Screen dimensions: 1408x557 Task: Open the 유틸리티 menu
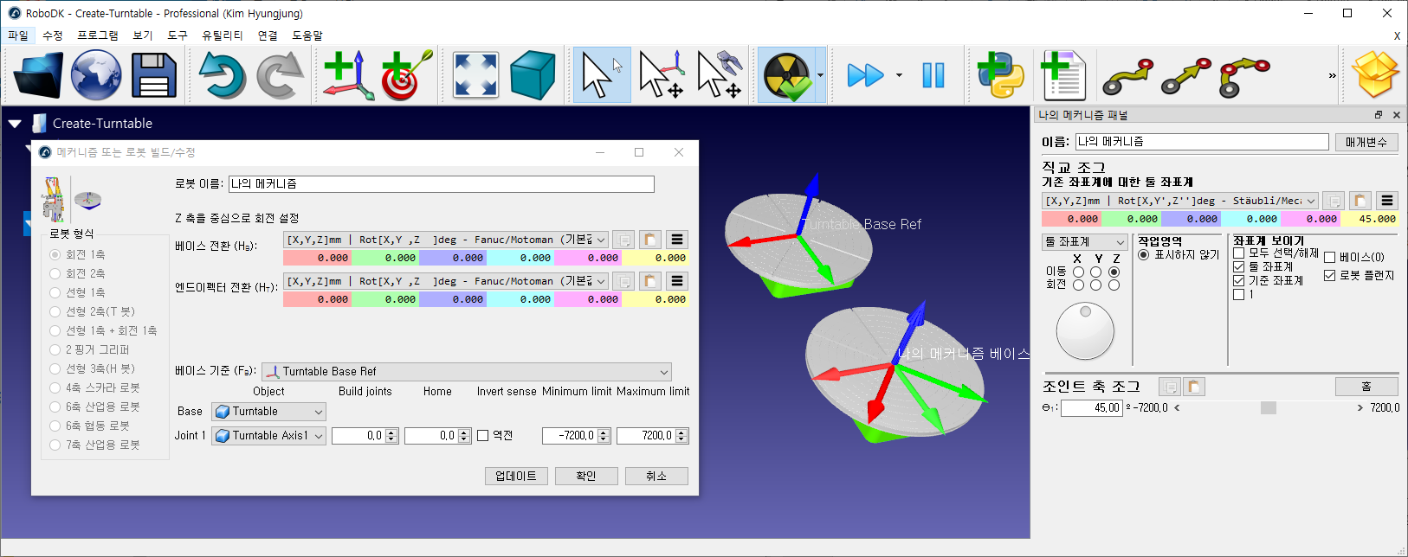[223, 35]
